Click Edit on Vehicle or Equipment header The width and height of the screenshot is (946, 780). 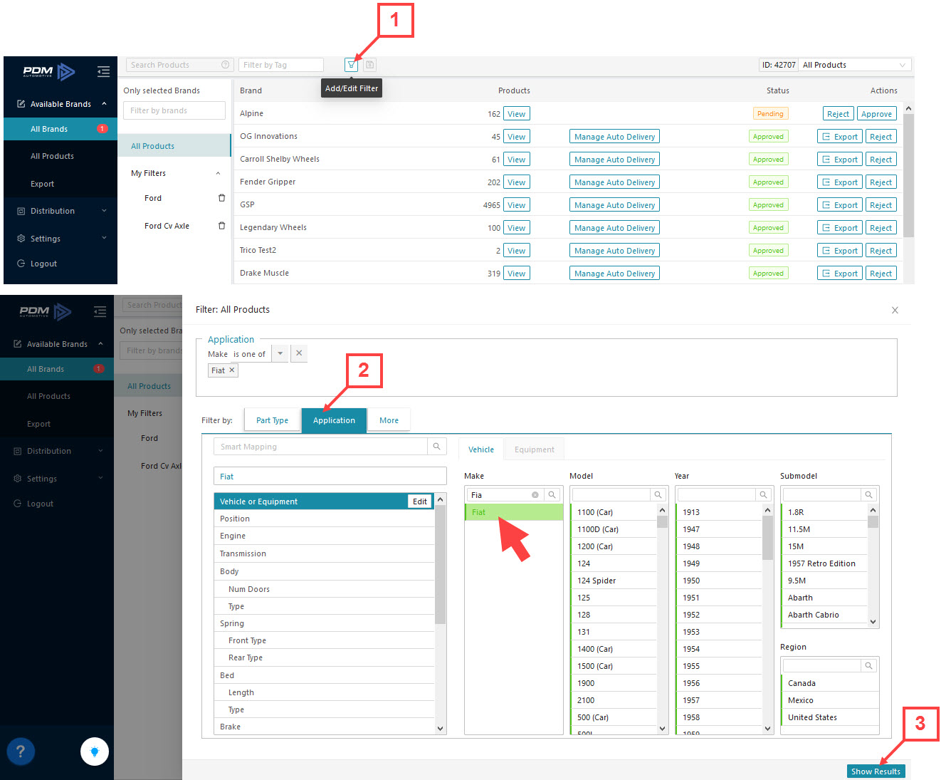coord(420,501)
